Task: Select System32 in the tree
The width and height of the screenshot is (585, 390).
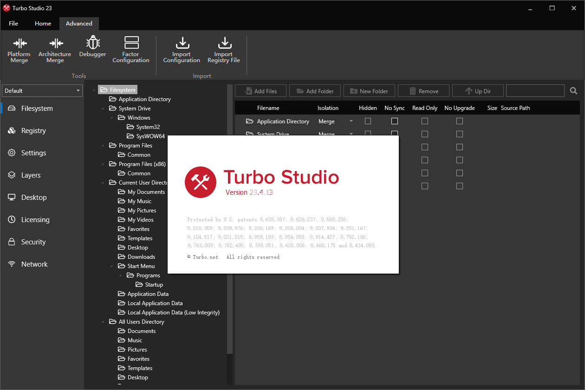Action: point(148,127)
